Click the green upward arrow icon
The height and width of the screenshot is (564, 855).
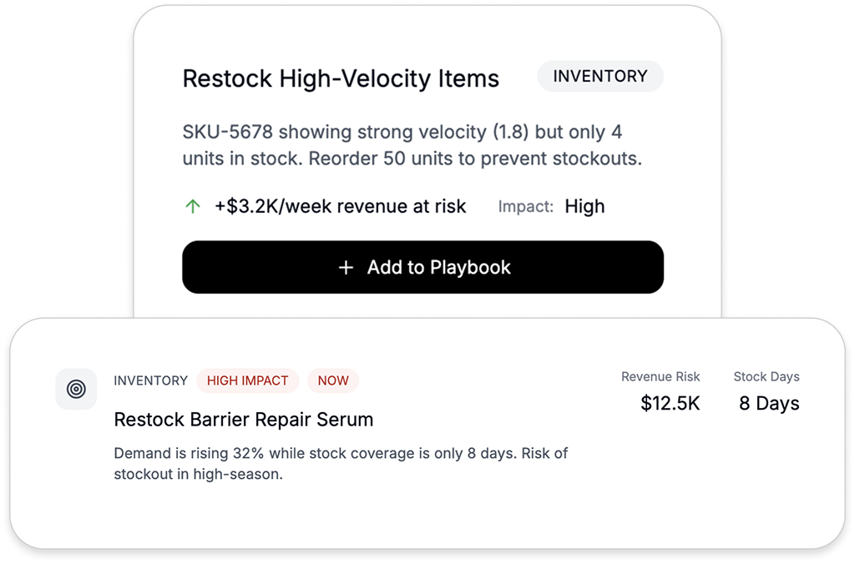click(x=193, y=207)
